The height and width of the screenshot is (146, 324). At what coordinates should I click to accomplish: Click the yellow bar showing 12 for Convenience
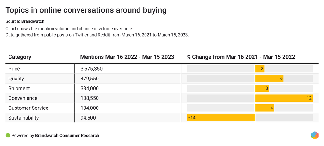pos(283,98)
